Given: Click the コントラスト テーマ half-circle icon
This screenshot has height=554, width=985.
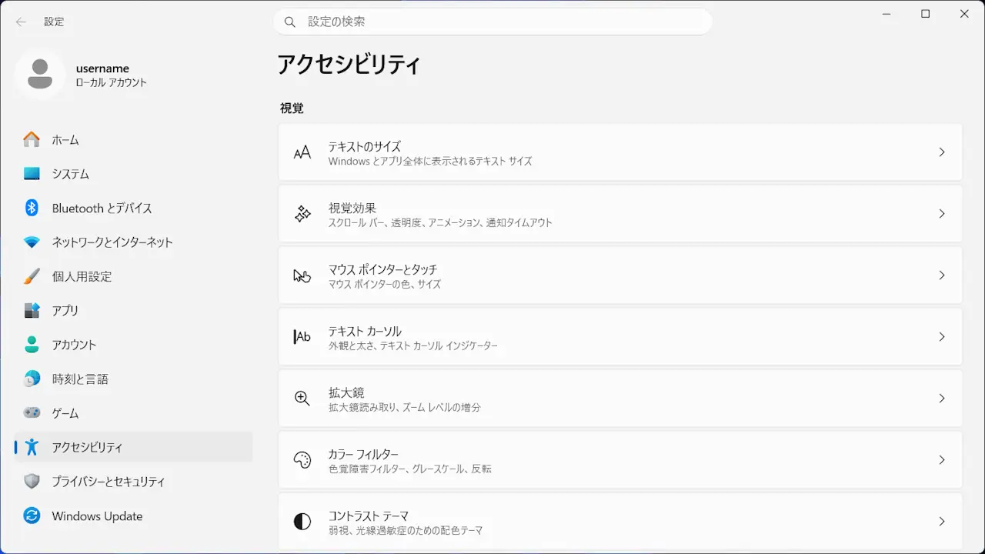Looking at the screenshot, I should (x=302, y=522).
